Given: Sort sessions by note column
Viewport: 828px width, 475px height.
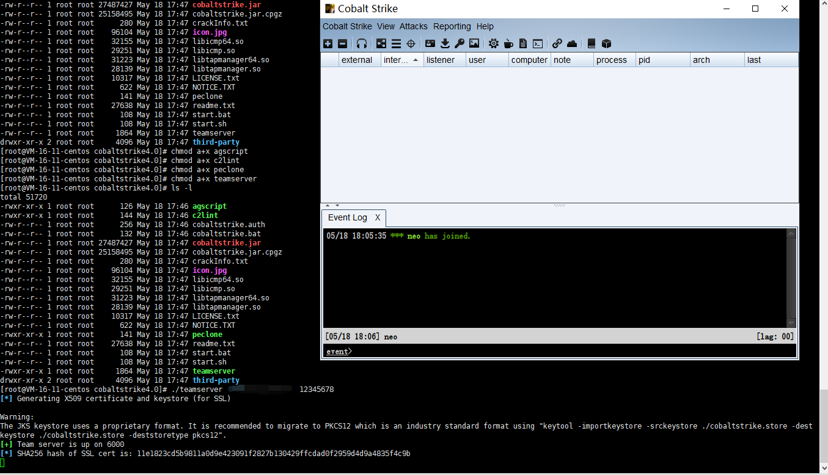Looking at the screenshot, I should (x=572, y=60).
